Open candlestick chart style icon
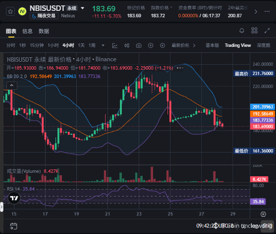The width and height of the screenshot is (276, 234). [127, 45]
